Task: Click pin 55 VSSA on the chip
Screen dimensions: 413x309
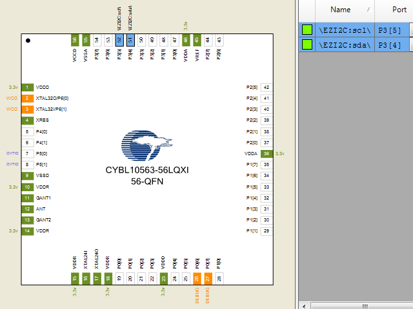Action: click(x=86, y=40)
